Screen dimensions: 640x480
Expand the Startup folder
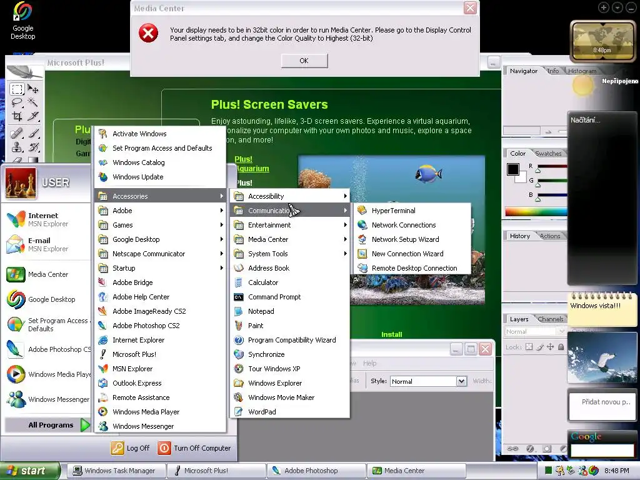tap(161, 268)
